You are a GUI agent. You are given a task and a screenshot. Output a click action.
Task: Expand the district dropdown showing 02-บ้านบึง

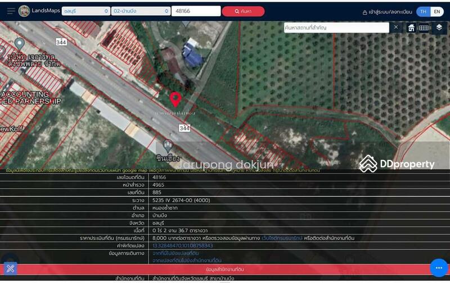coord(141,11)
